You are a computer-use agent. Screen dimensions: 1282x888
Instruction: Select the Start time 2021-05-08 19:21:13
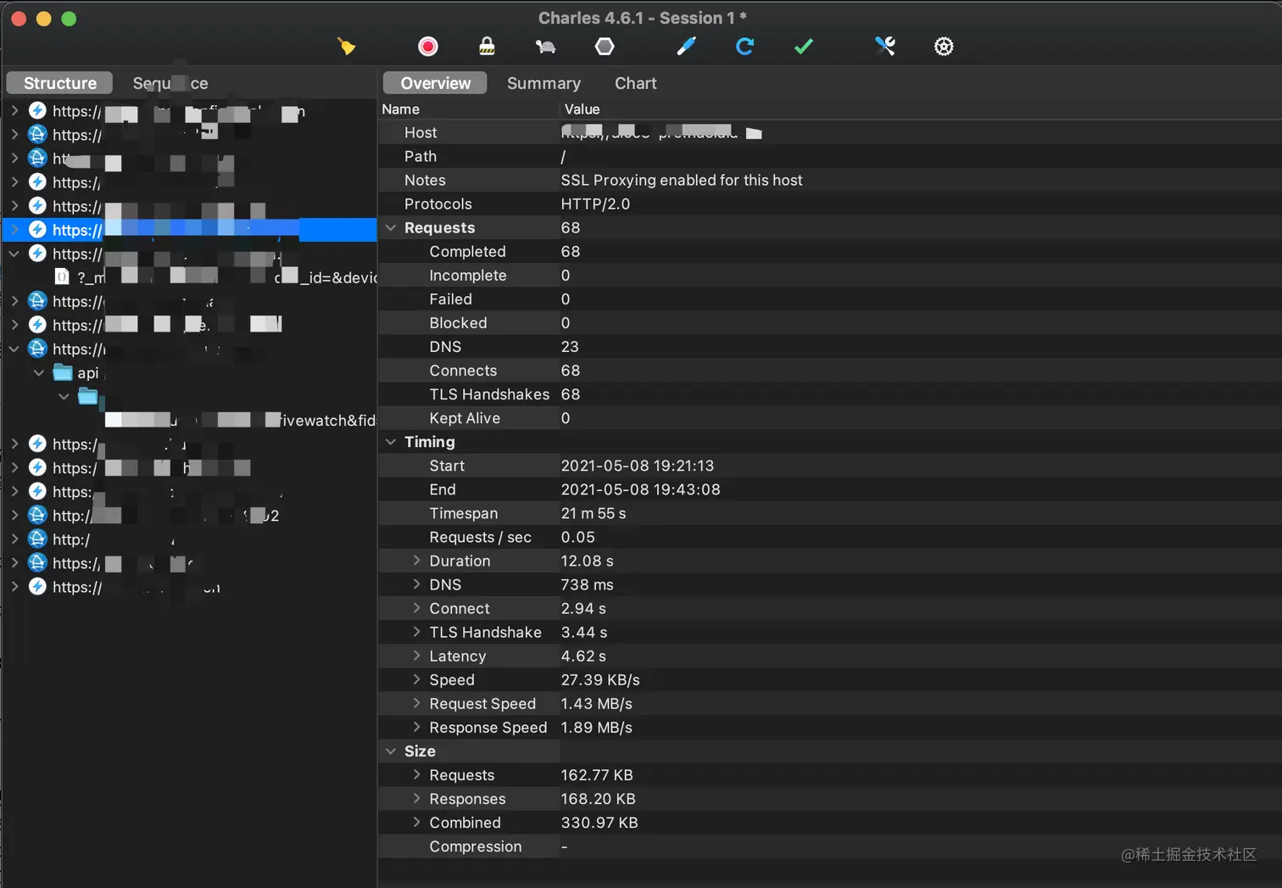pyautogui.click(x=638, y=466)
